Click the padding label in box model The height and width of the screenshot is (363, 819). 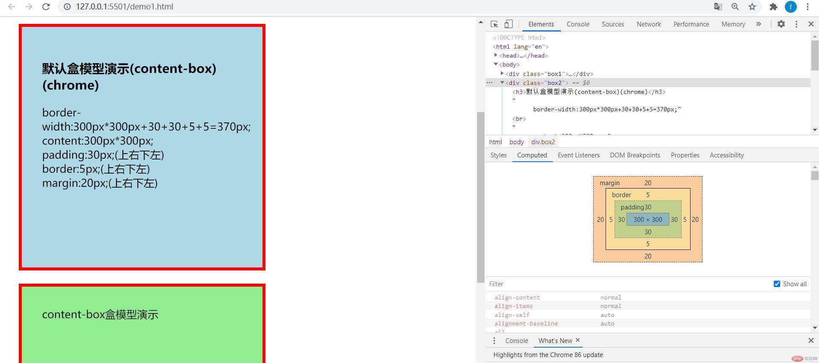[x=632, y=207]
